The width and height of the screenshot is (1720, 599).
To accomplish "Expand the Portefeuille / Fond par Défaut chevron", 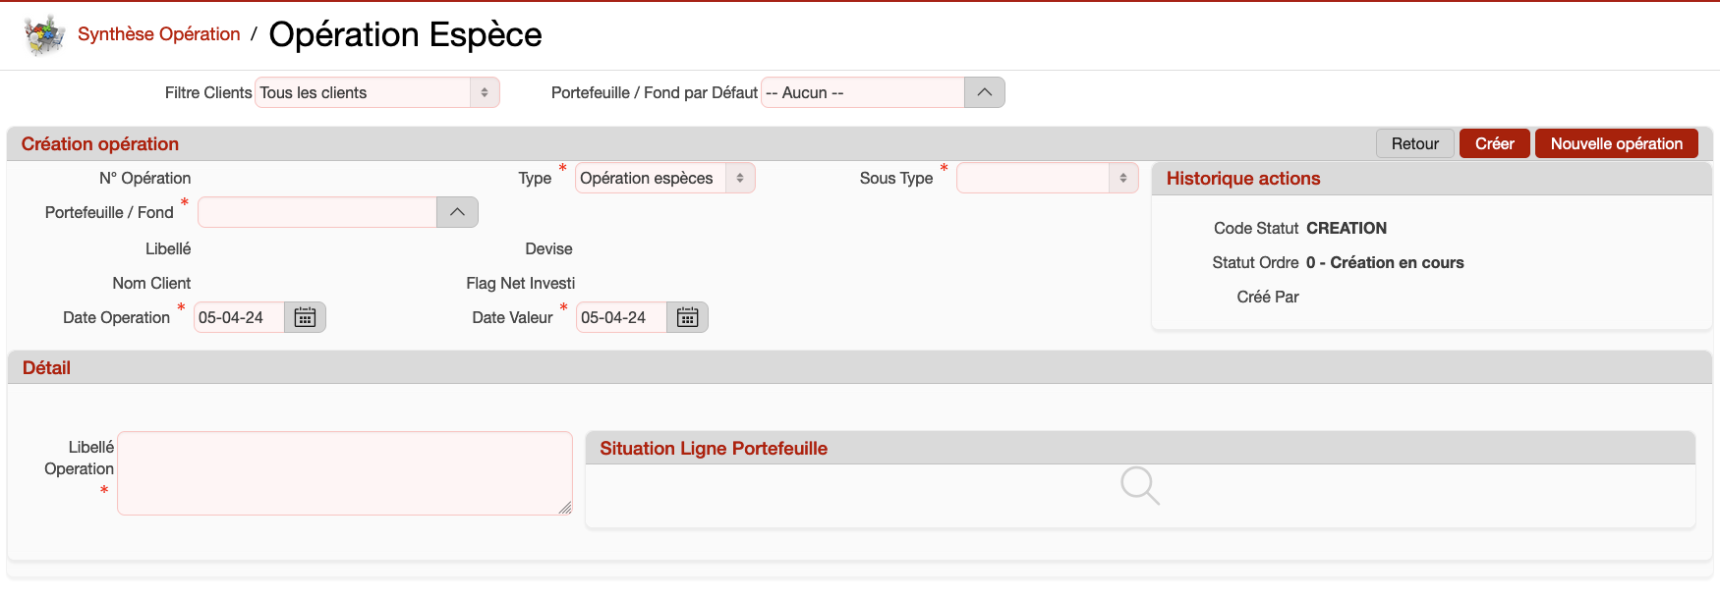I will point(984,92).
